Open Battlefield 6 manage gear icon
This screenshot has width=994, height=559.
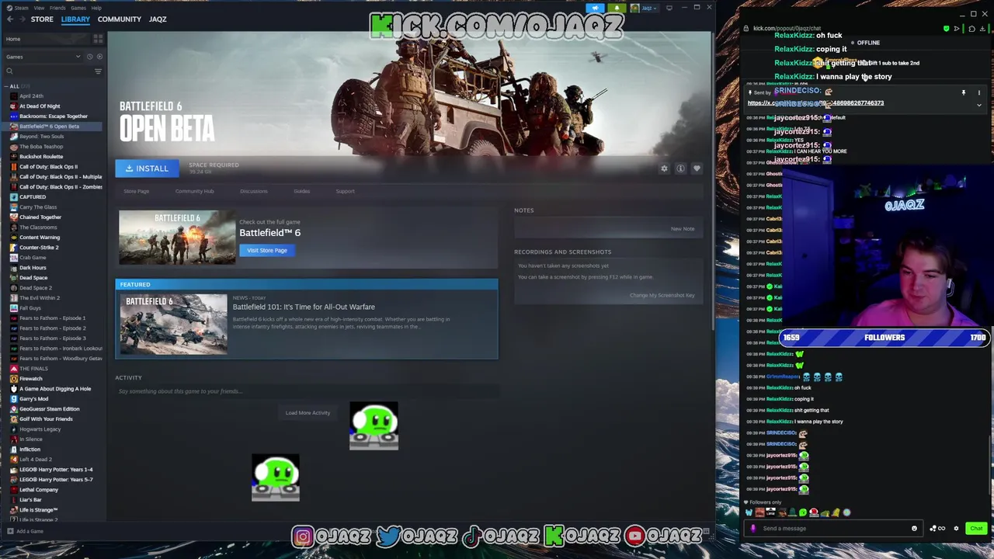(x=664, y=168)
